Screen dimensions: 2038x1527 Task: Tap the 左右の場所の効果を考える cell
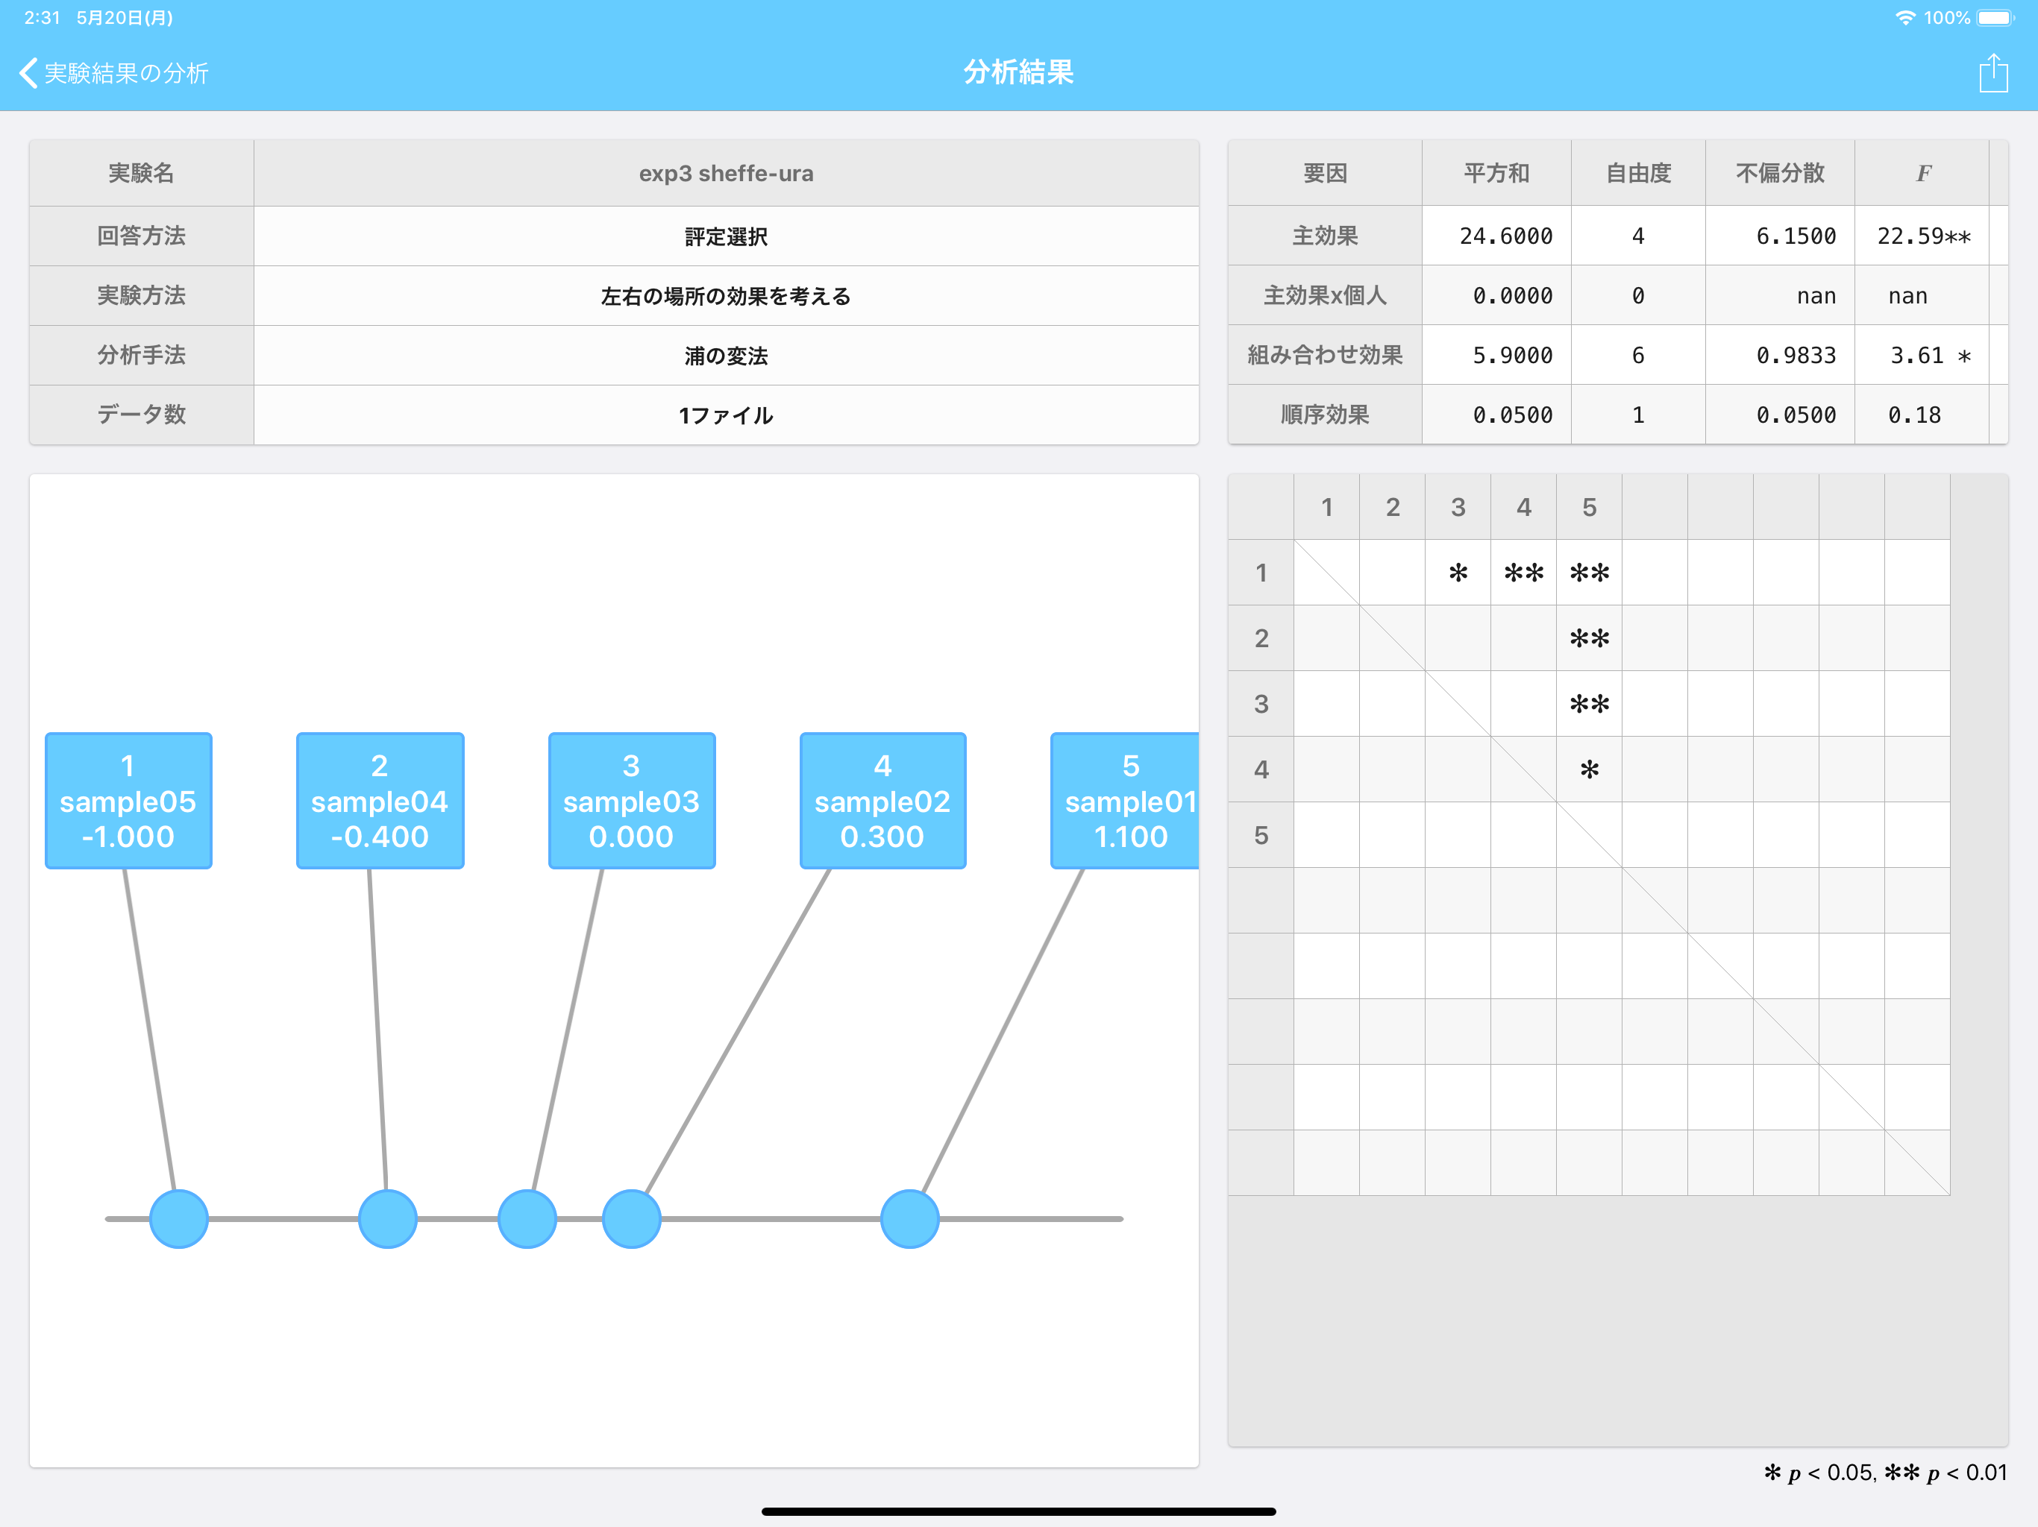[726, 296]
